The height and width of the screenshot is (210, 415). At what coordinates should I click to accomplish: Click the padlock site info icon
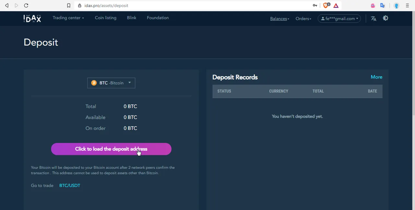point(80,6)
